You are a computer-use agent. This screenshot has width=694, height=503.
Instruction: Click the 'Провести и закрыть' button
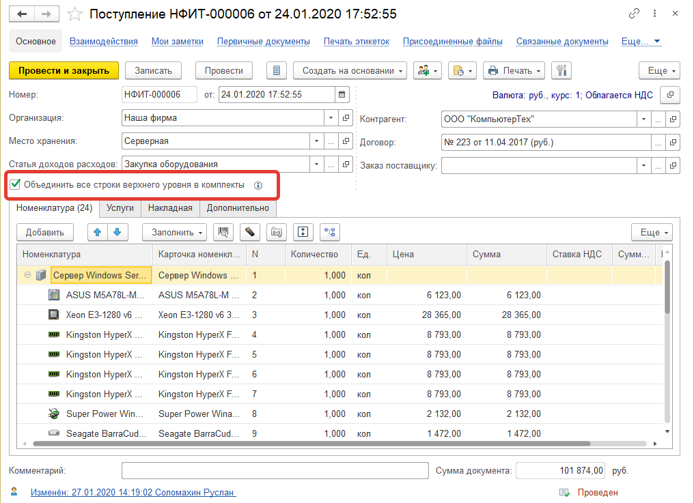coord(64,70)
